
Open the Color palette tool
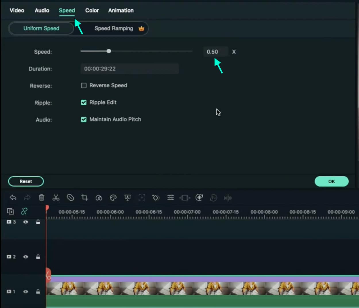[x=113, y=198]
